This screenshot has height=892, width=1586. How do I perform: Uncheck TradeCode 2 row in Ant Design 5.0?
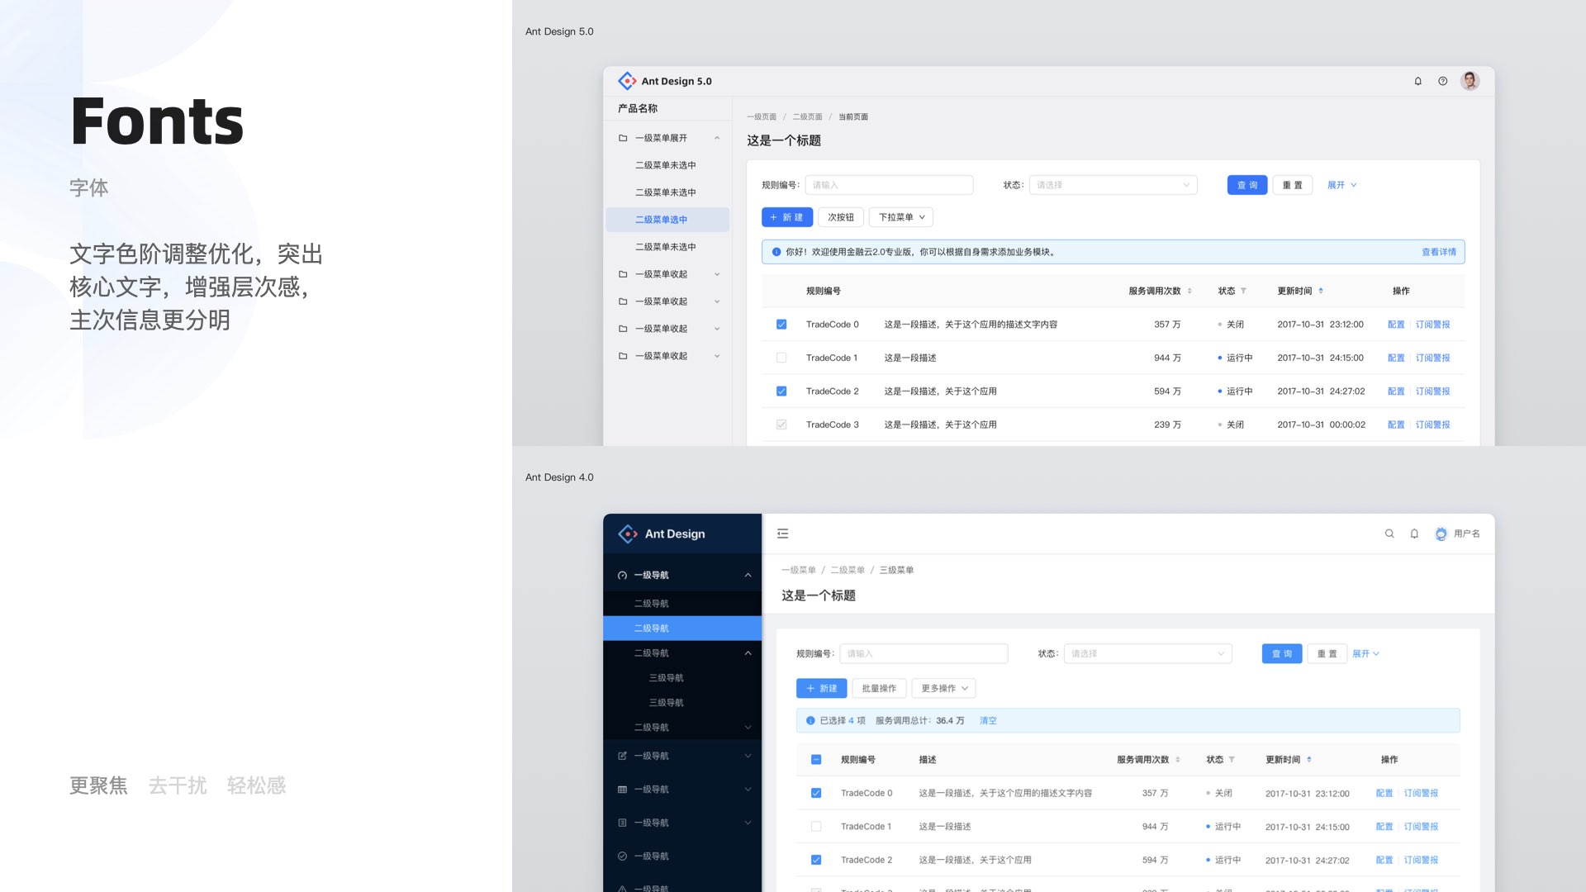[781, 391]
